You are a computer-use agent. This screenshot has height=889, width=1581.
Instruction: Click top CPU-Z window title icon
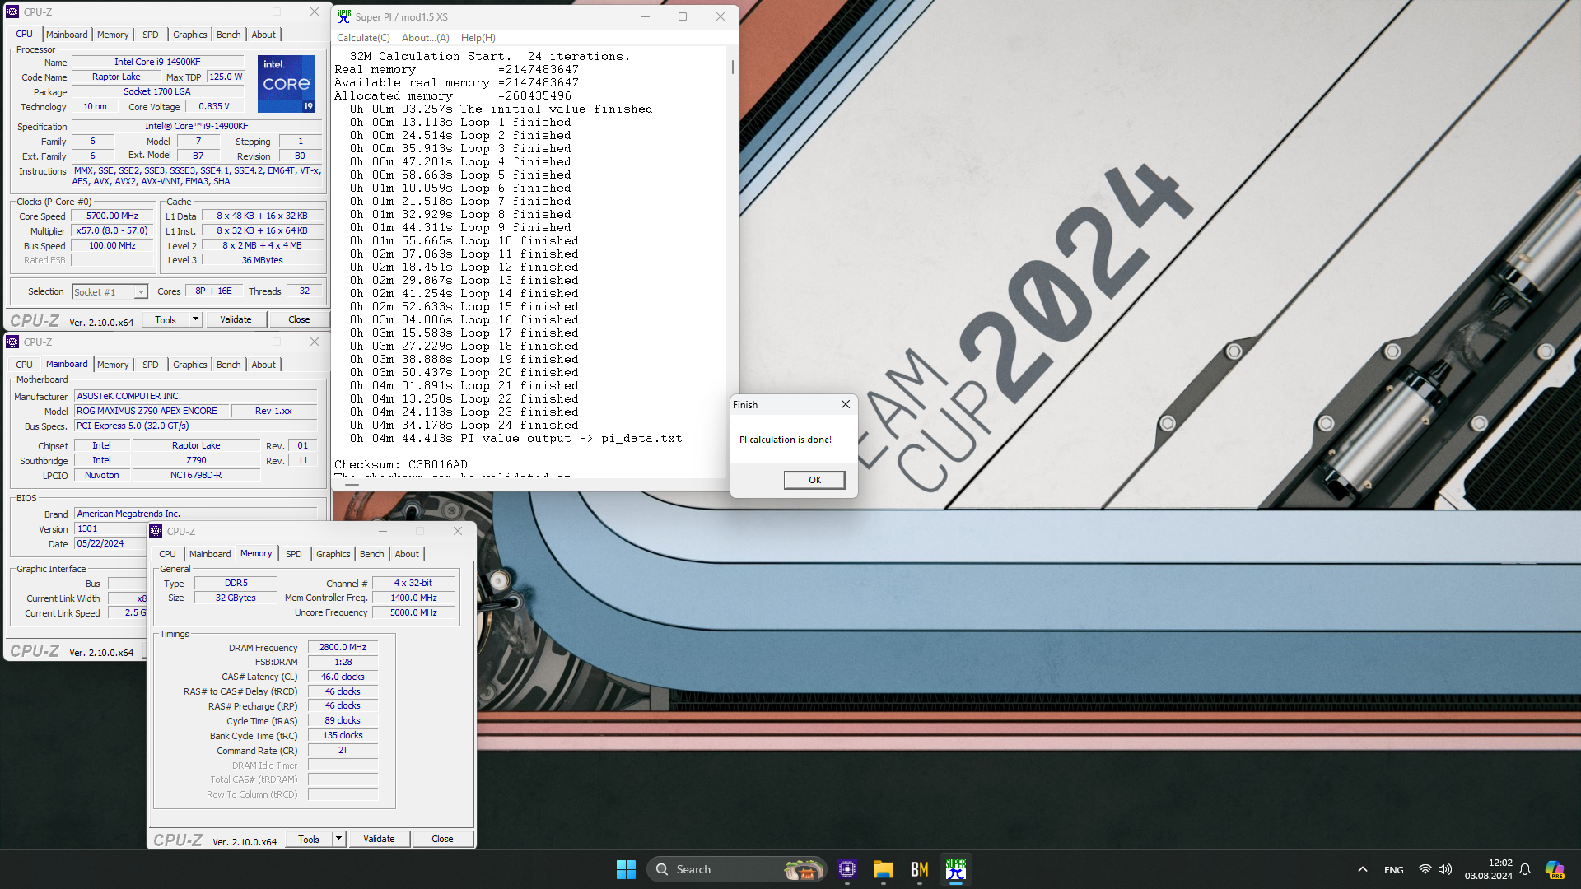pos(12,12)
